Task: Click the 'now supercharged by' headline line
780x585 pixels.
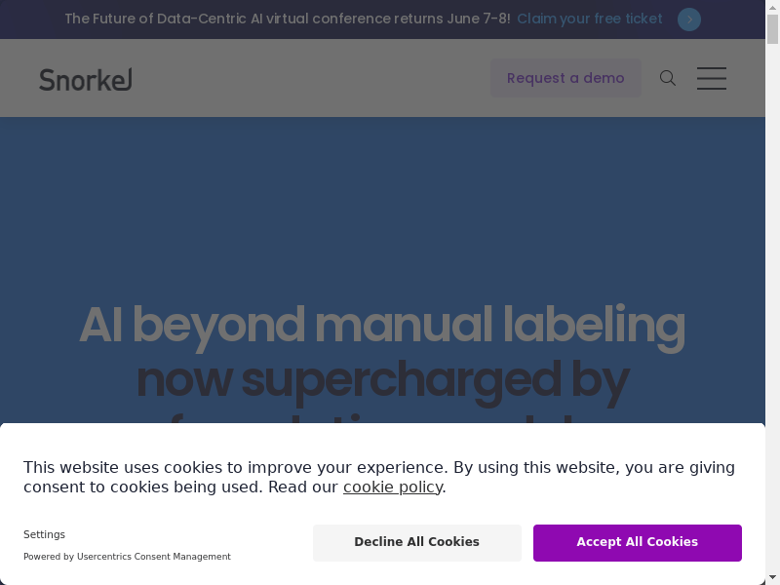Action: tap(383, 382)
